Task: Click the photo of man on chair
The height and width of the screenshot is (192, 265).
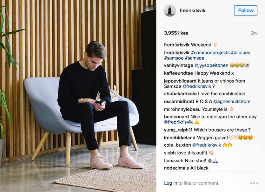Action: pyautogui.click(x=78, y=96)
